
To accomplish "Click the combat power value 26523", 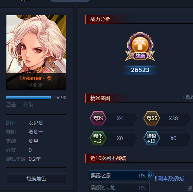I will (140, 70).
